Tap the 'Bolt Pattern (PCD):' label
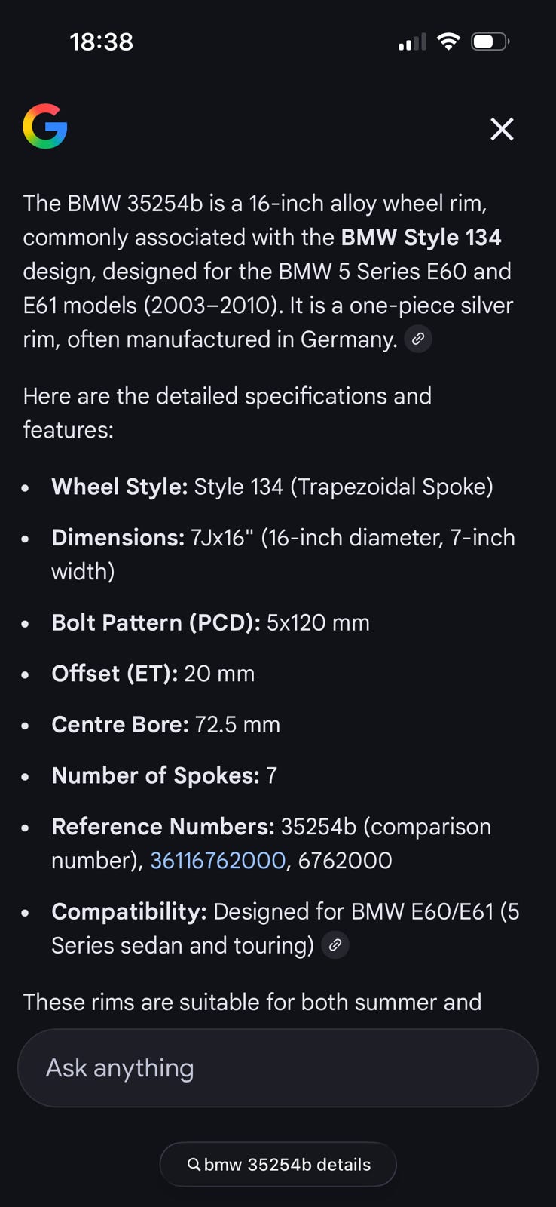Viewport: 556px width, 1207px height. [x=155, y=623]
